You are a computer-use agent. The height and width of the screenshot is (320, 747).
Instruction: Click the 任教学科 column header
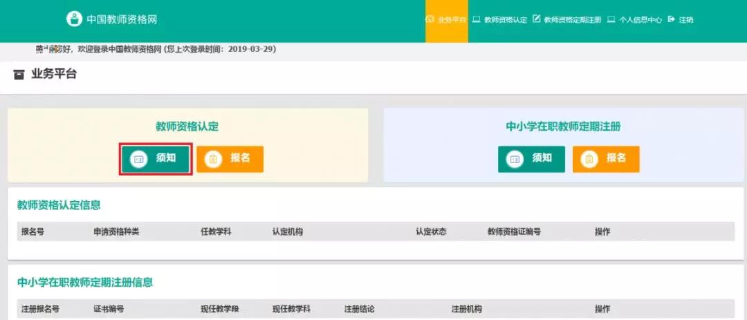click(216, 232)
